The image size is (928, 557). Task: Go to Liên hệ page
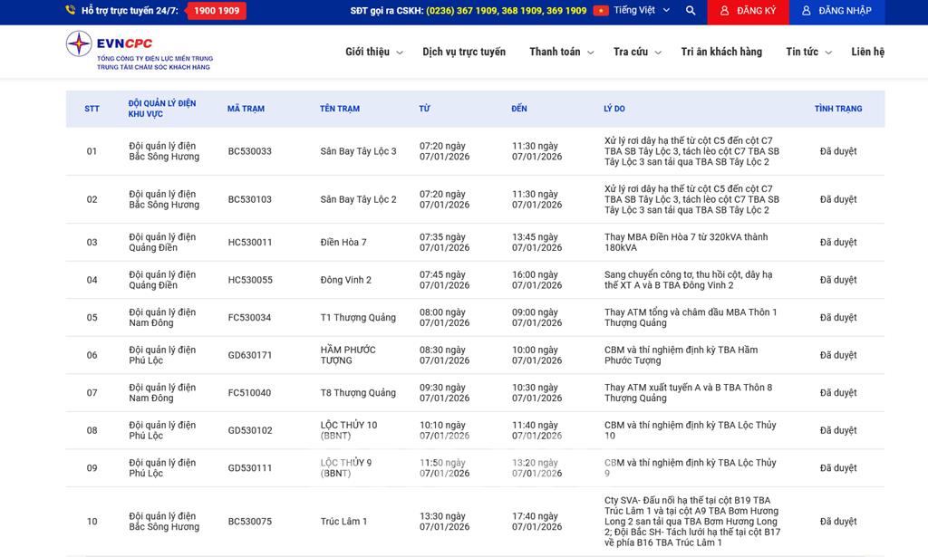[x=867, y=52]
